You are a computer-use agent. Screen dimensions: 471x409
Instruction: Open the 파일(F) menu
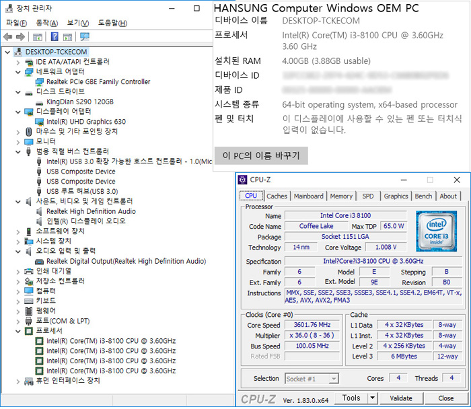pos(17,23)
